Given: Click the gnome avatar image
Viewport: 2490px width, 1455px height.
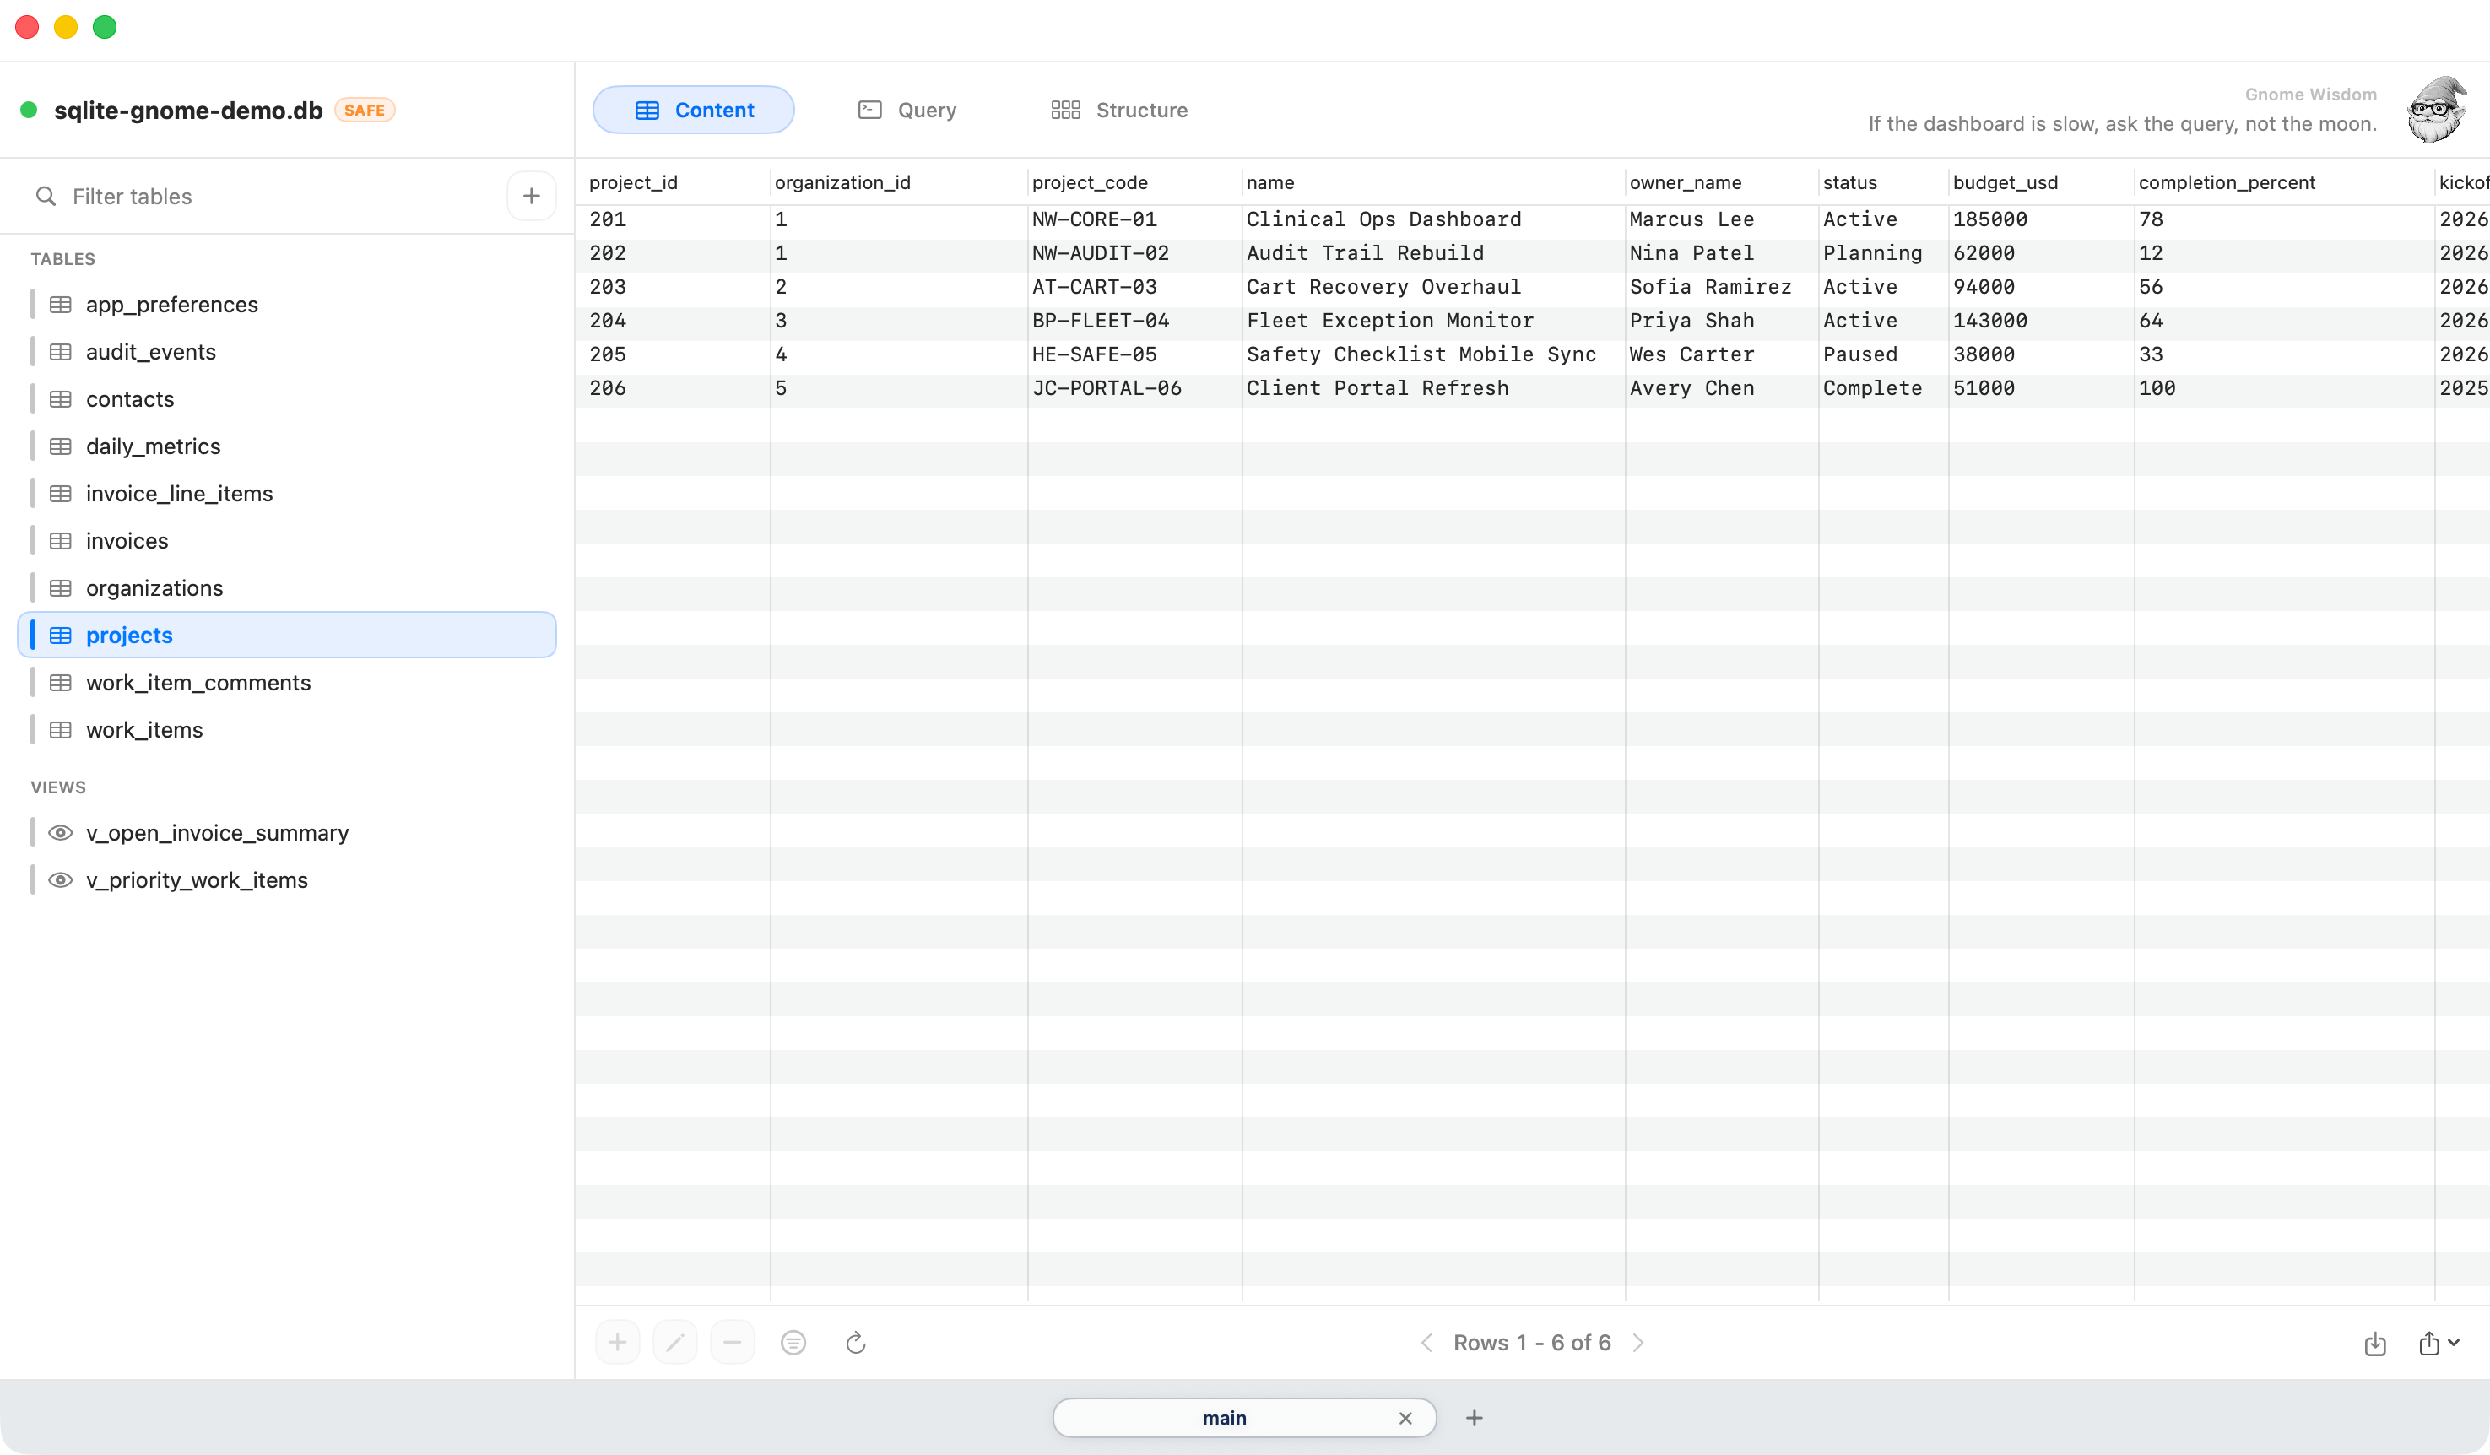Looking at the screenshot, I should tap(2438, 110).
